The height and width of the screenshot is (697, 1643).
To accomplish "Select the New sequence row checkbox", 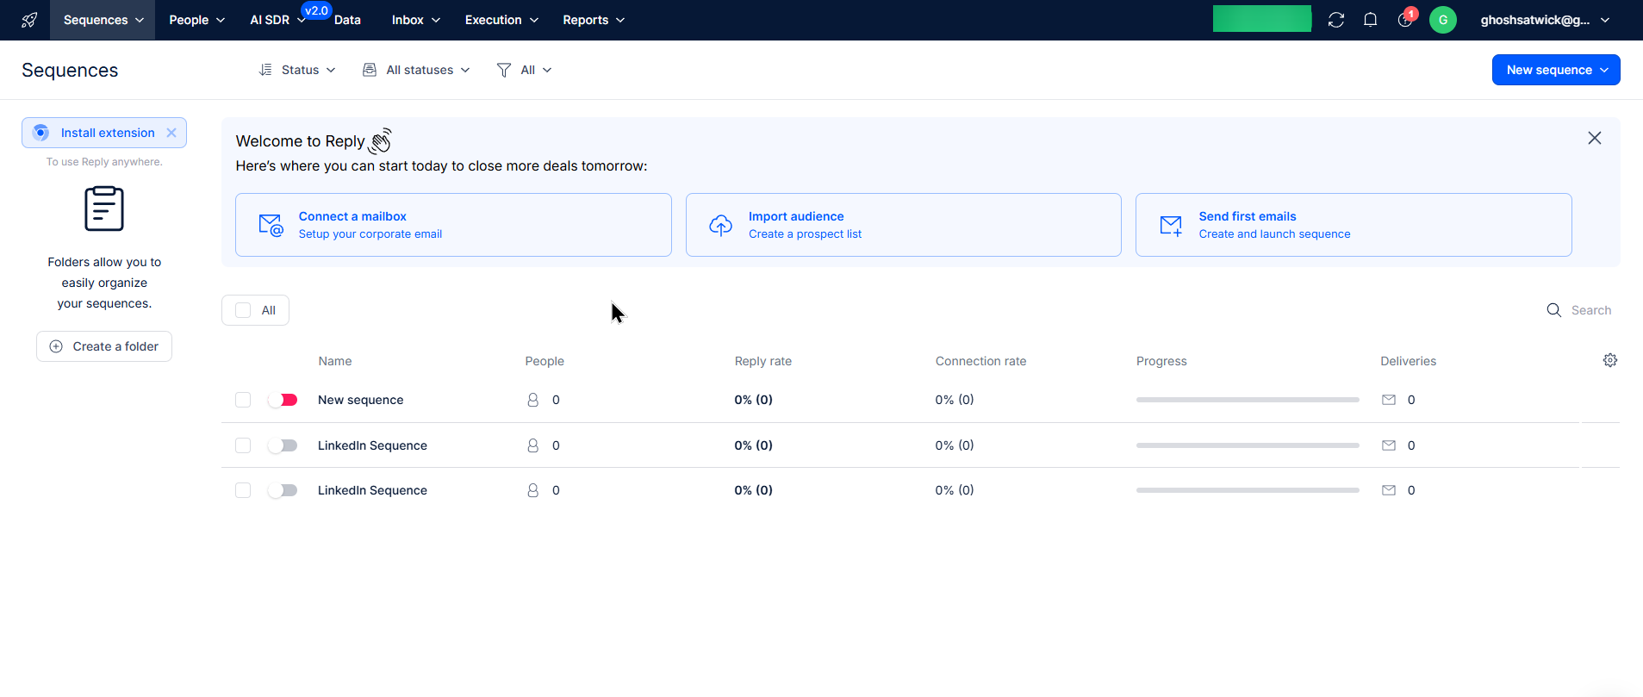I will click(243, 400).
